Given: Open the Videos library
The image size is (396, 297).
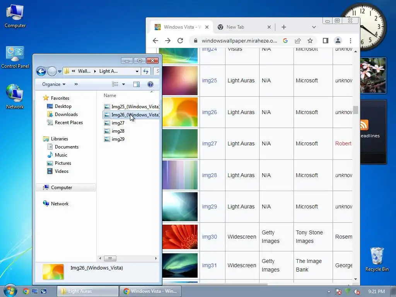Looking at the screenshot, I should 61,171.
